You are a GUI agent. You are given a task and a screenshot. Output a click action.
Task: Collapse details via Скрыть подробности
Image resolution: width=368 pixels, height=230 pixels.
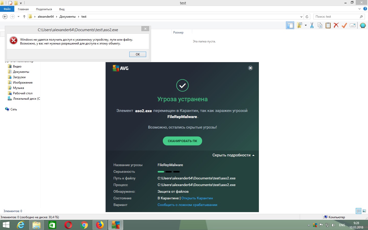(x=233, y=155)
